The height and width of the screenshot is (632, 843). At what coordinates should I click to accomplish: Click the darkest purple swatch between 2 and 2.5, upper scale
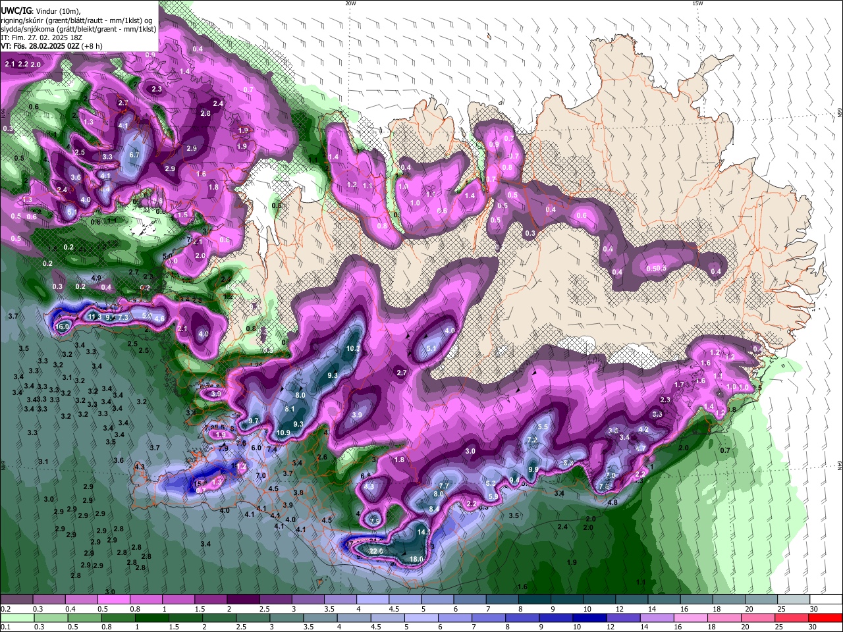pos(243,600)
